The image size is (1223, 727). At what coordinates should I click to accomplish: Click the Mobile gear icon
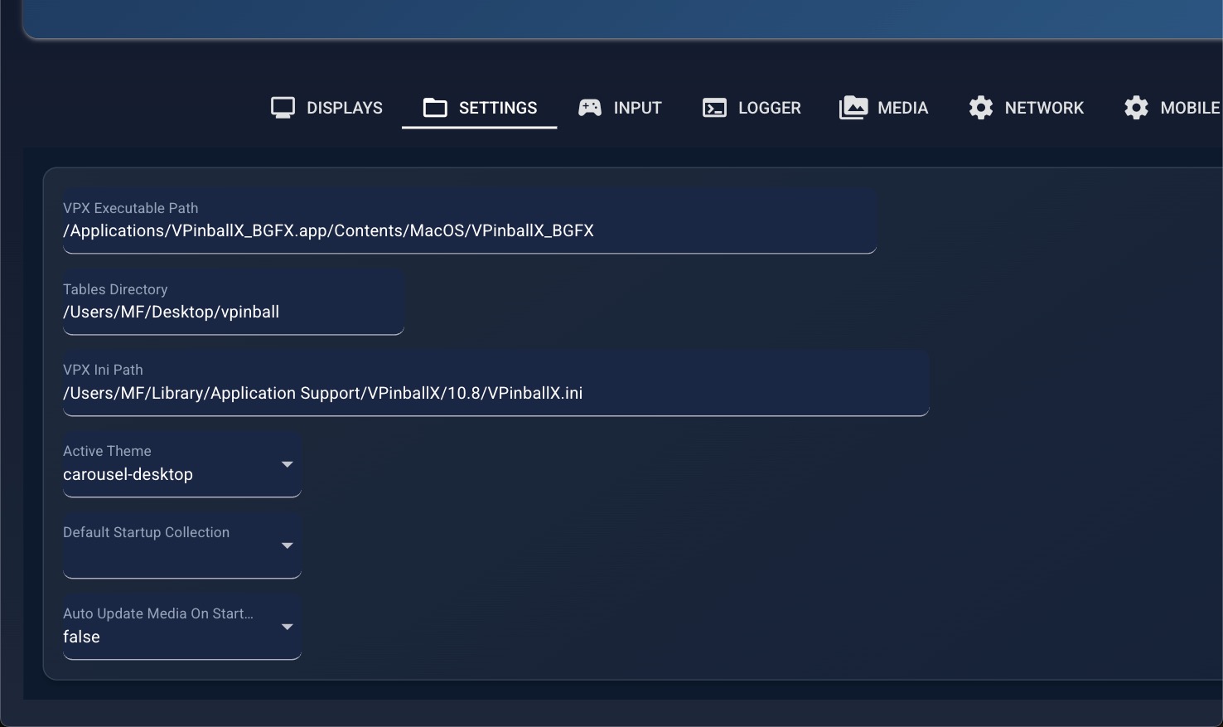click(x=1136, y=107)
